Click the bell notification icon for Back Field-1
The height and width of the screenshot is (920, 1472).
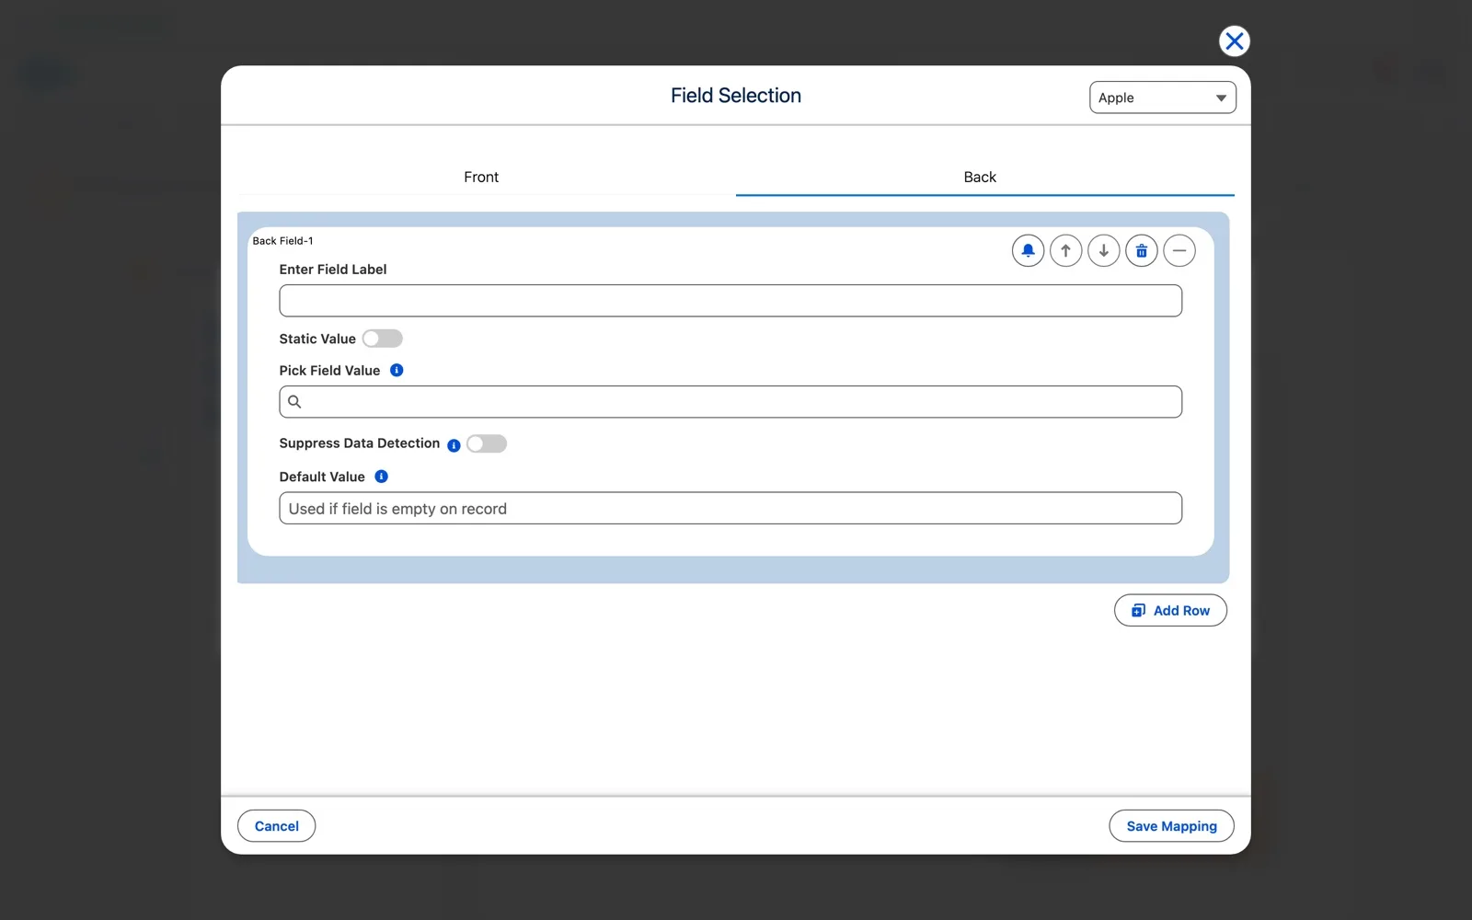click(x=1028, y=250)
